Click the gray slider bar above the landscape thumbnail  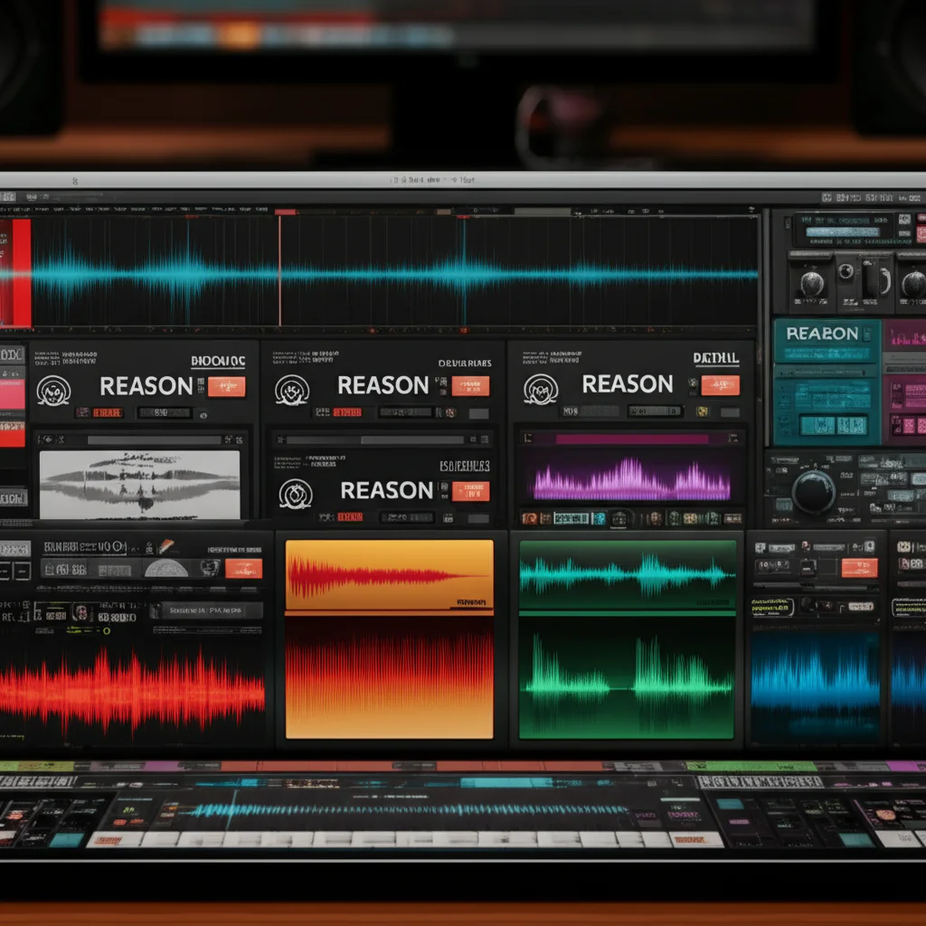click(154, 440)
